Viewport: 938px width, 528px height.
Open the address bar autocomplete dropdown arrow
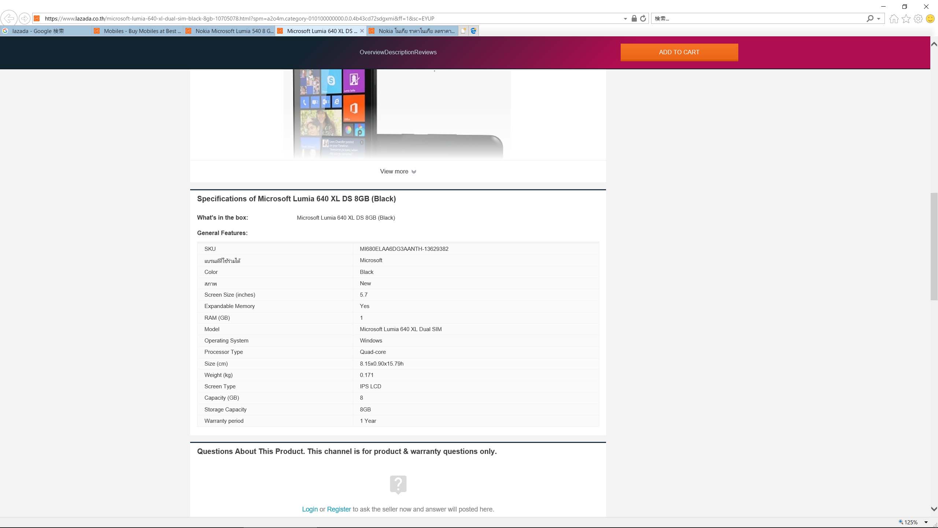point(625,19)
